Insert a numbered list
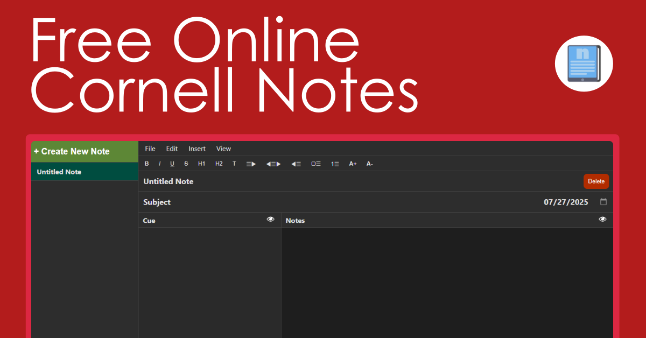Viewport: 646px width, 338px height. click(x=334, y=164)
